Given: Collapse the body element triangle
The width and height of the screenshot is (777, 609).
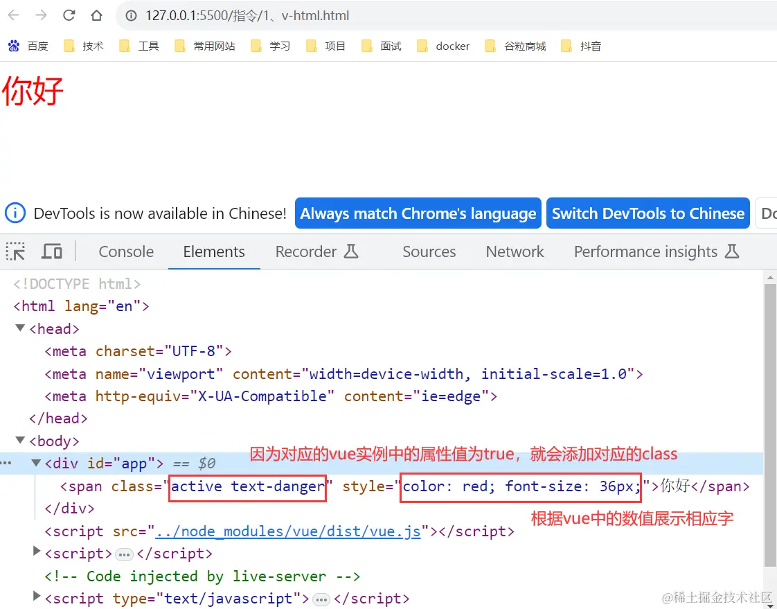Looking at the screenshot, I should 20,440.
